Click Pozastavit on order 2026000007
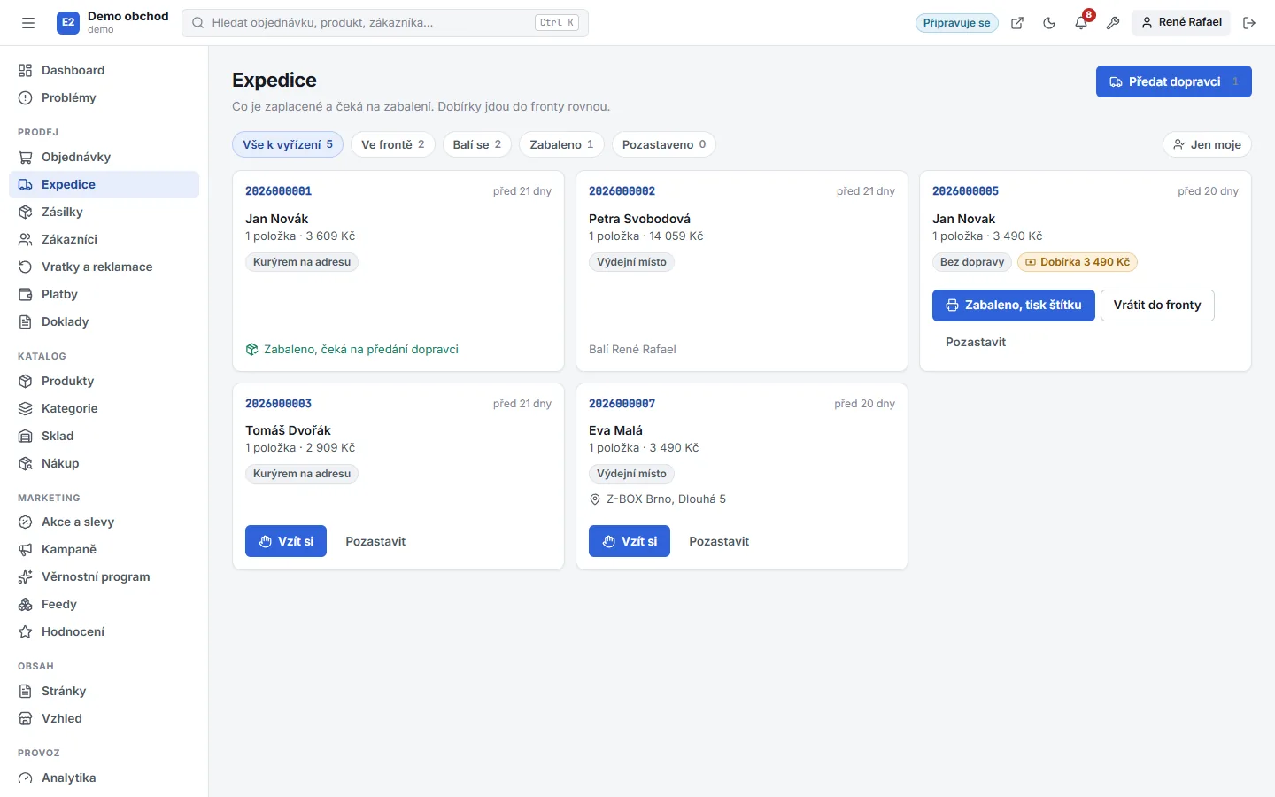The image size is (1275, 797). click(x=719, y=541)
